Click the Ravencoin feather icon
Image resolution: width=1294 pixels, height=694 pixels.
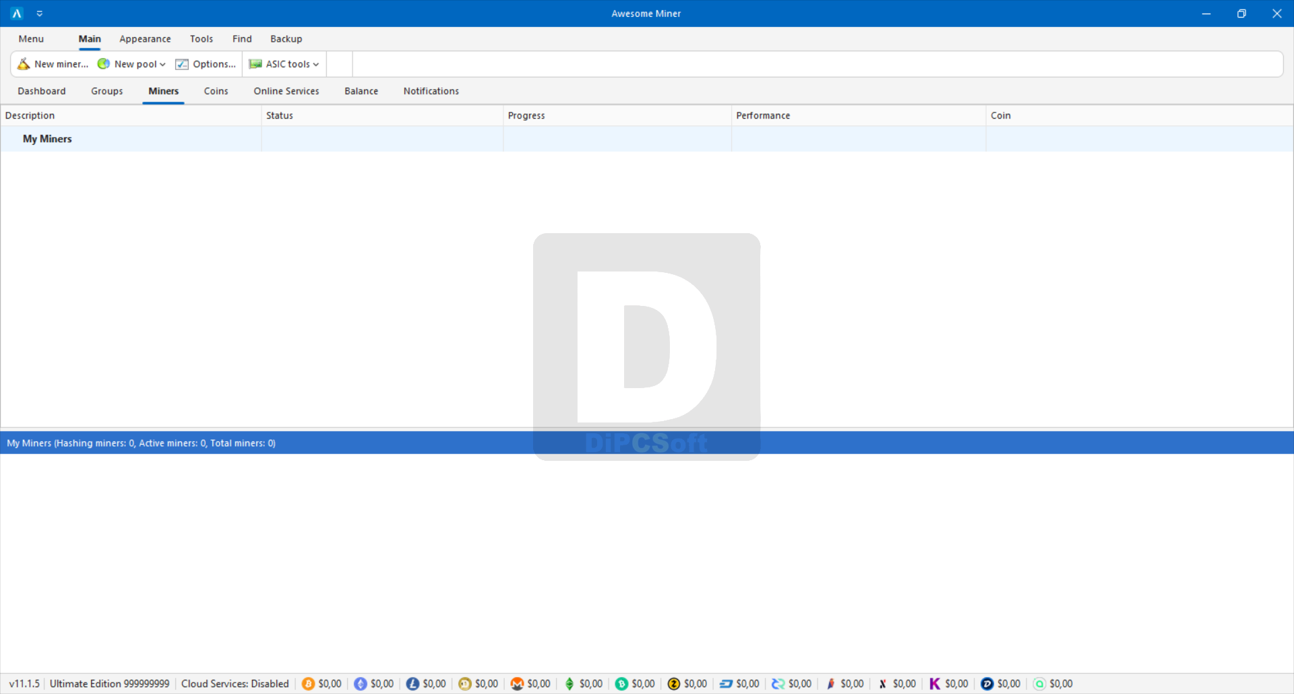click(x=830, y=684)
